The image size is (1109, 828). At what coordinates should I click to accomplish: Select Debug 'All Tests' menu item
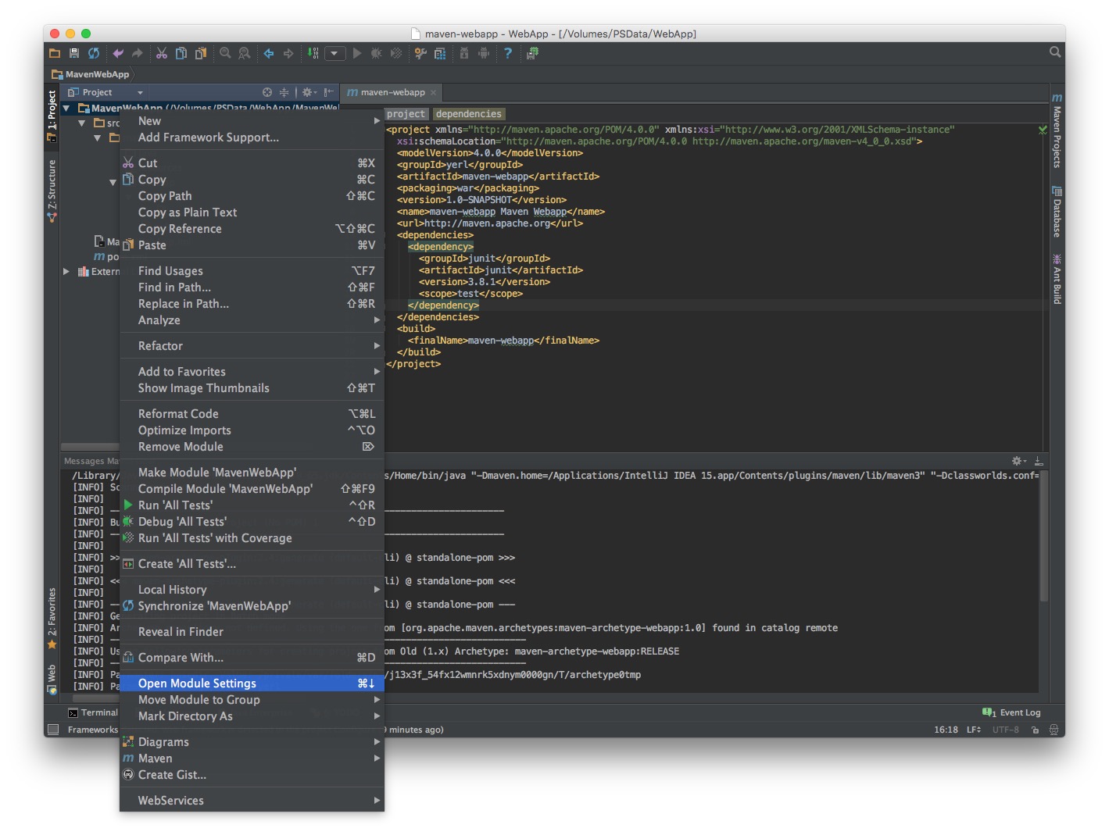click(x=252, y=522)
